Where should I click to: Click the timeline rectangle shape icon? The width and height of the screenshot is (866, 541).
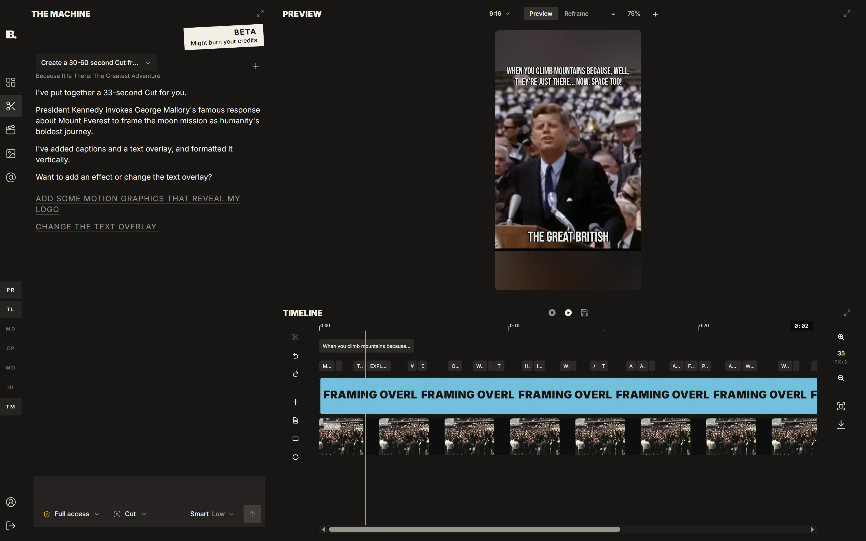click(295, 439)
